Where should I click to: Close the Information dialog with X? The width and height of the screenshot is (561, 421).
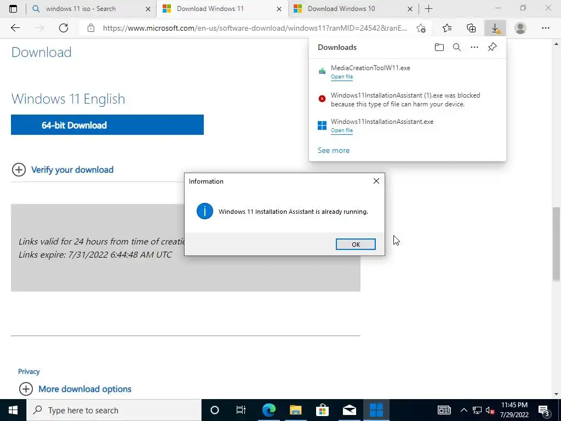tap(376, 181)
